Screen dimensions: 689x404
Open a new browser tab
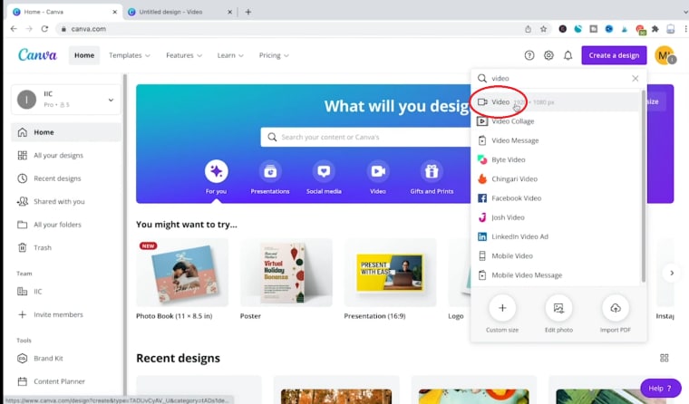[247, 12]
